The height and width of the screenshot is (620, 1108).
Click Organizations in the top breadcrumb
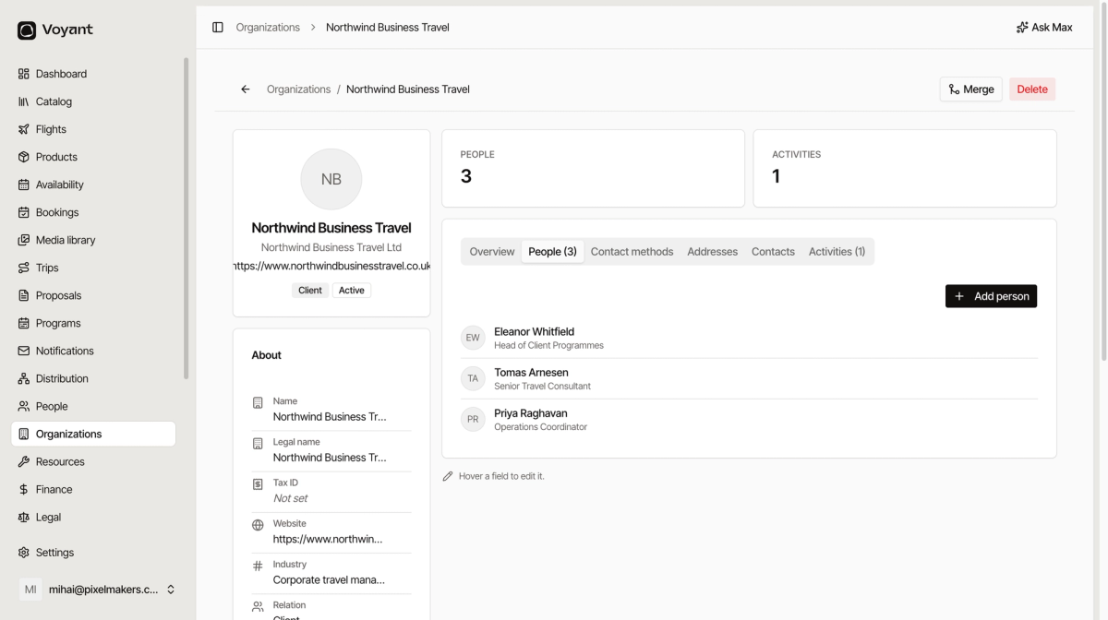tap(268, 28)
